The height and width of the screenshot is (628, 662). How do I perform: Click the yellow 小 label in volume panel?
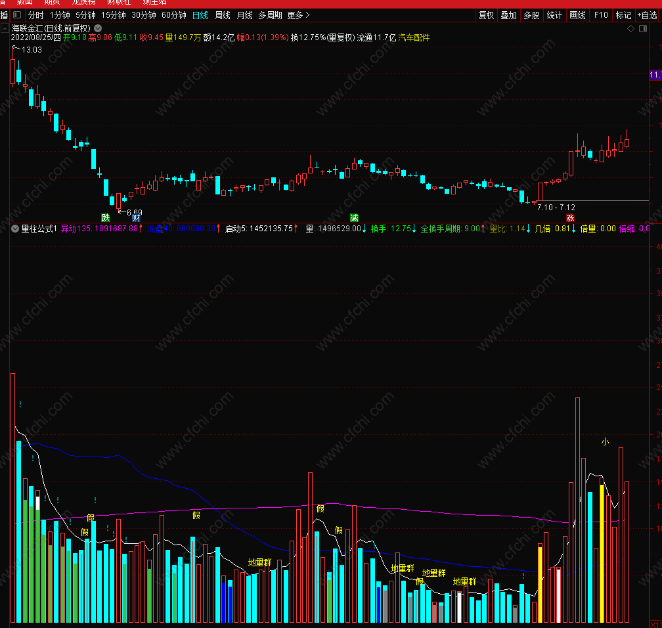[605, 441]
